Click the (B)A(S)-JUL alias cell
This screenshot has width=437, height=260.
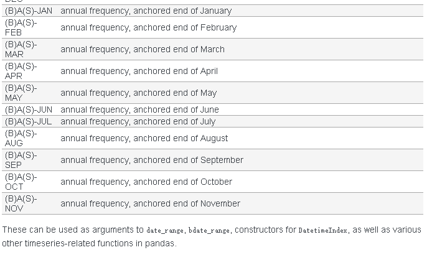[x=29, y=121]
